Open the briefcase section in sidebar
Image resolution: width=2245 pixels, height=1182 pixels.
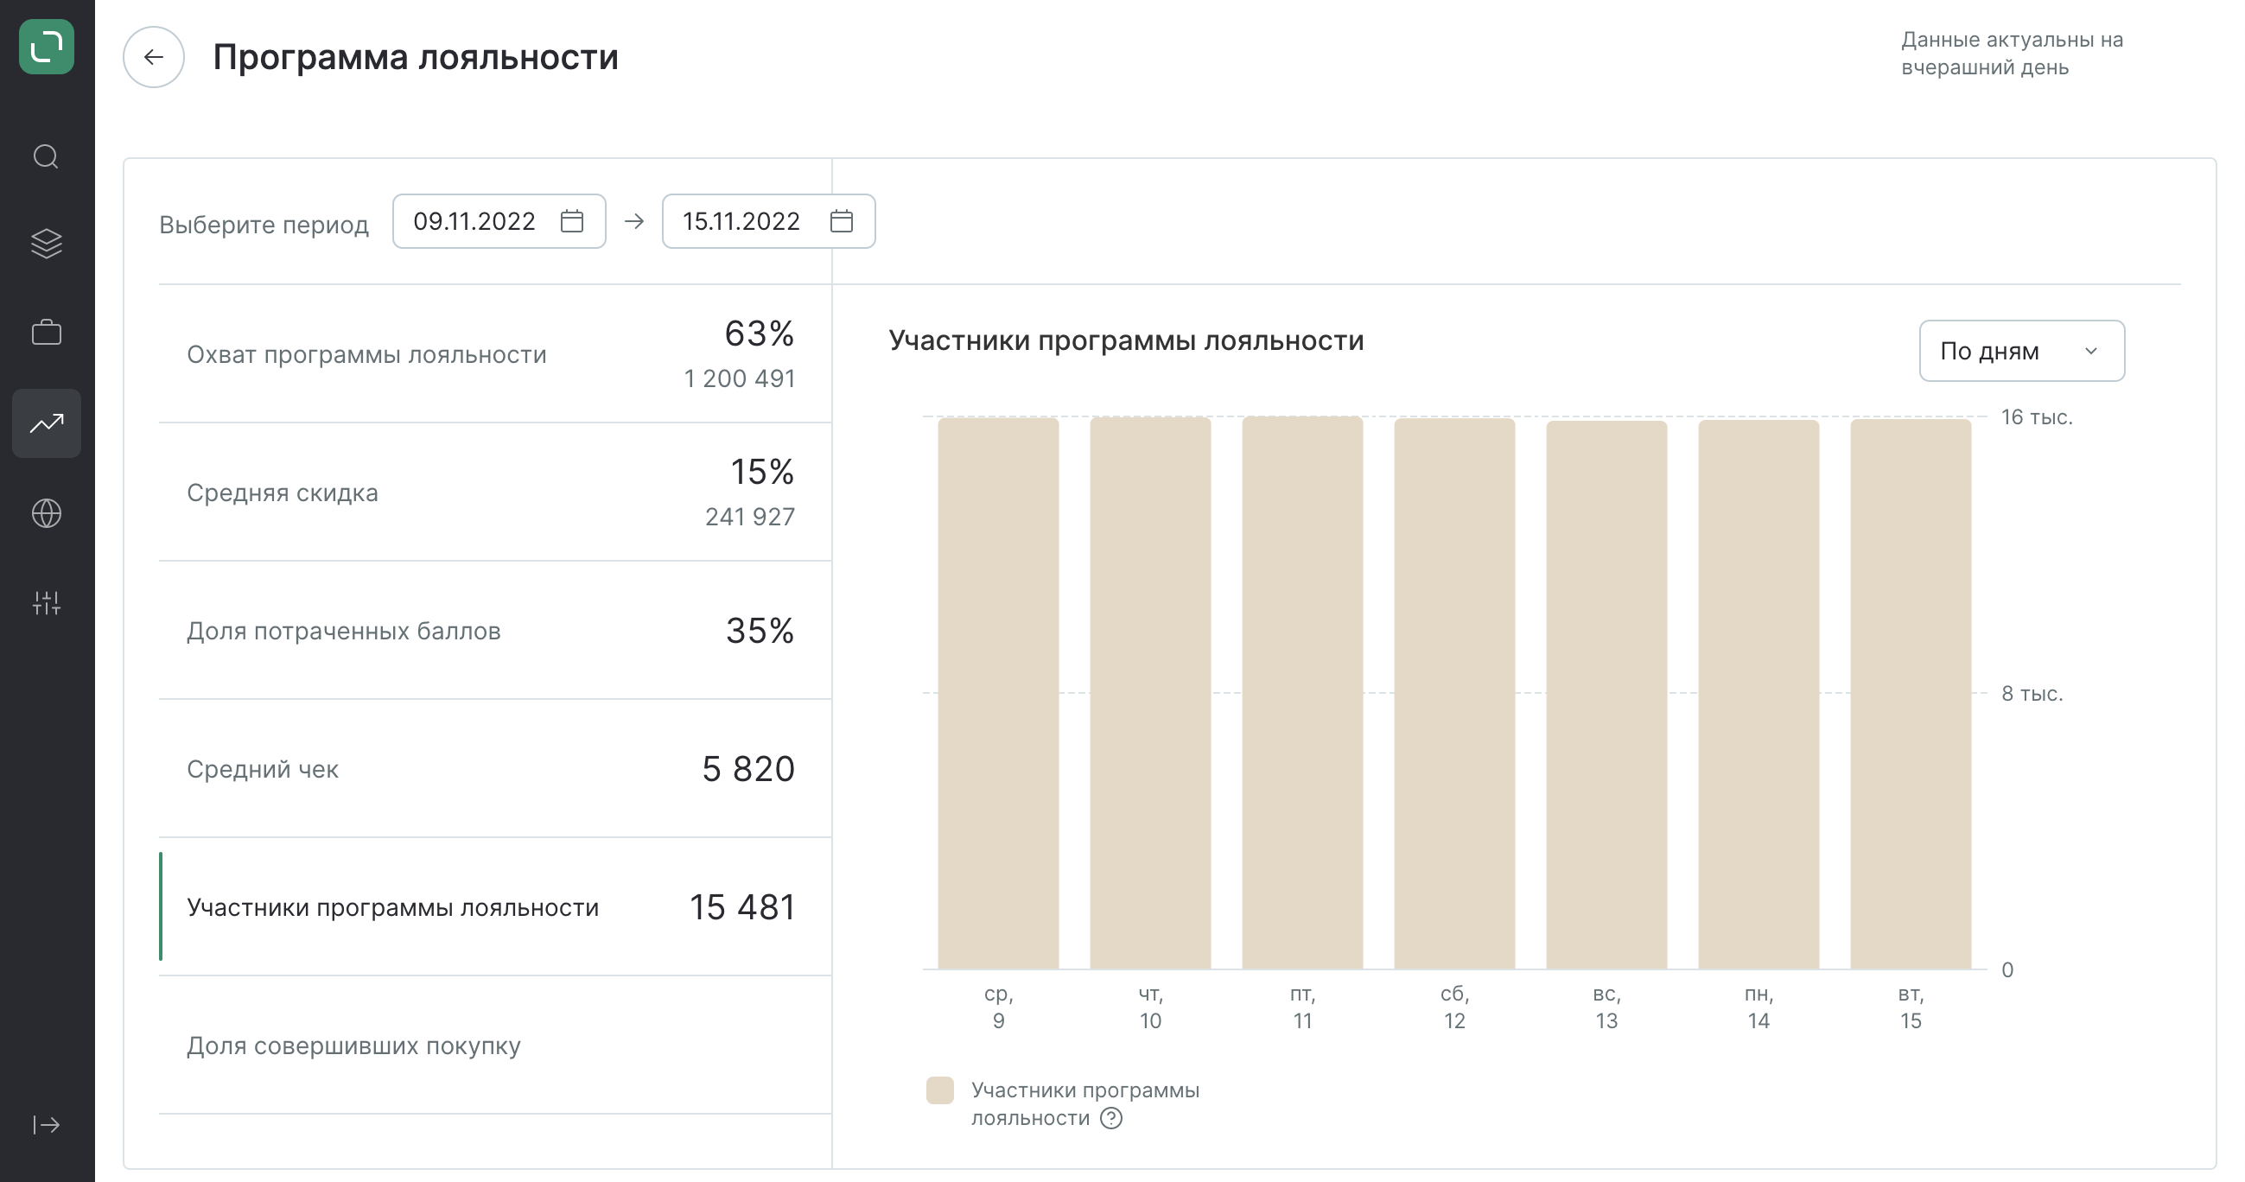[46, 332]
